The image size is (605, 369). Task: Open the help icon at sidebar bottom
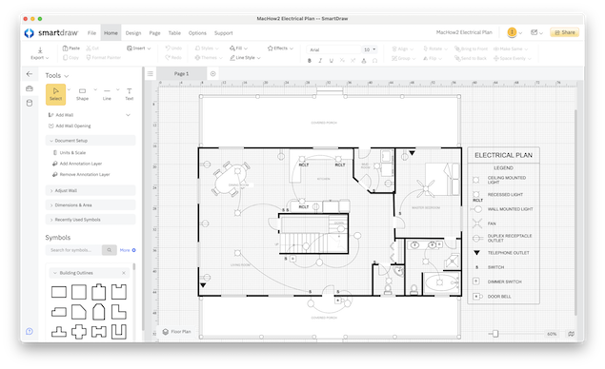click(30, 331)
